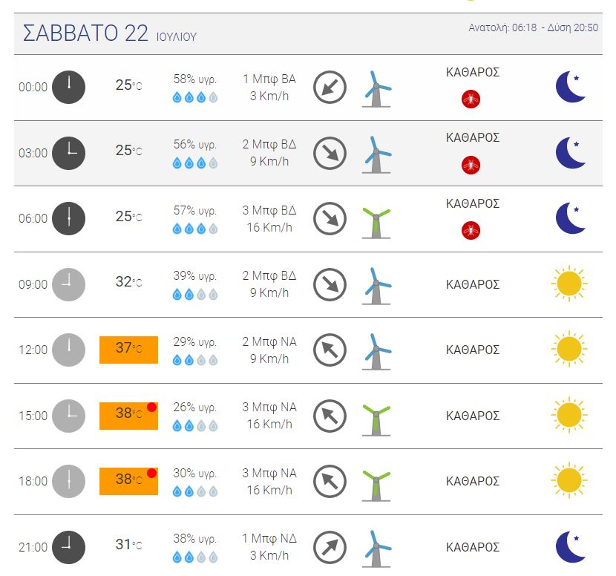Viewport: 616px width, 576px height.
Task: Click the ΚΑΘΑΡΟΣ label at 09:00
Action: [x=473, y=284]
